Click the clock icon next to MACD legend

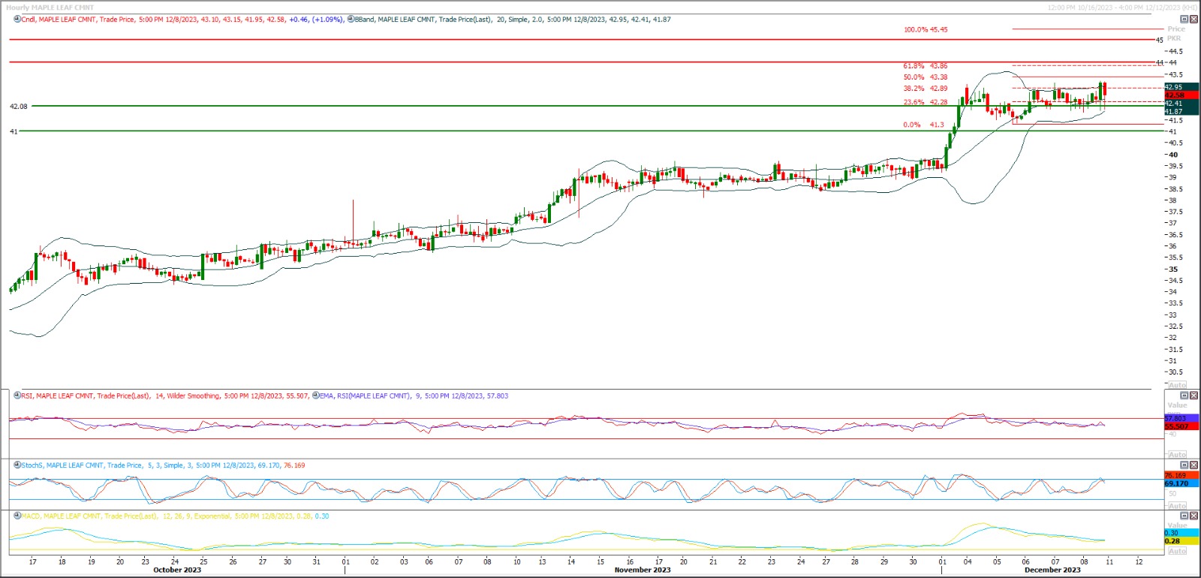17,516
